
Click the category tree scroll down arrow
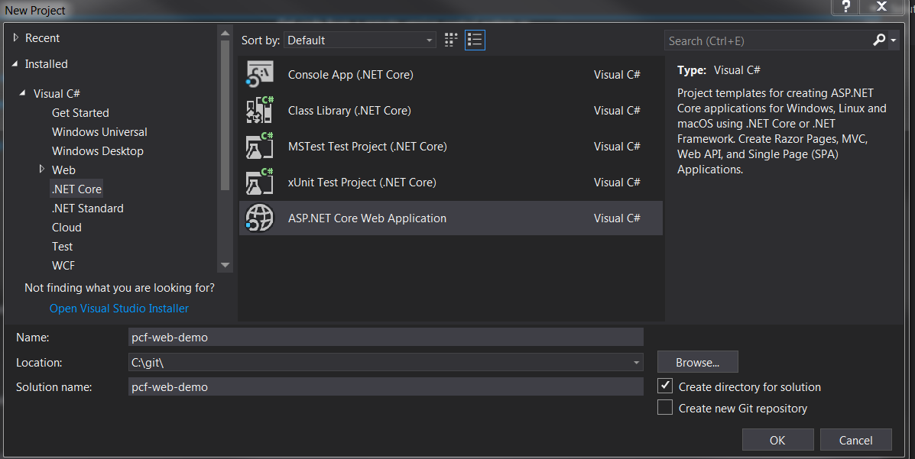[x=226, y=265]
